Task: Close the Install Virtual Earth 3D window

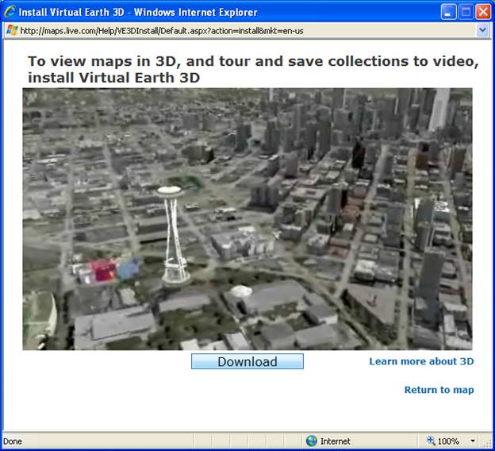Action: coord(483,13)
